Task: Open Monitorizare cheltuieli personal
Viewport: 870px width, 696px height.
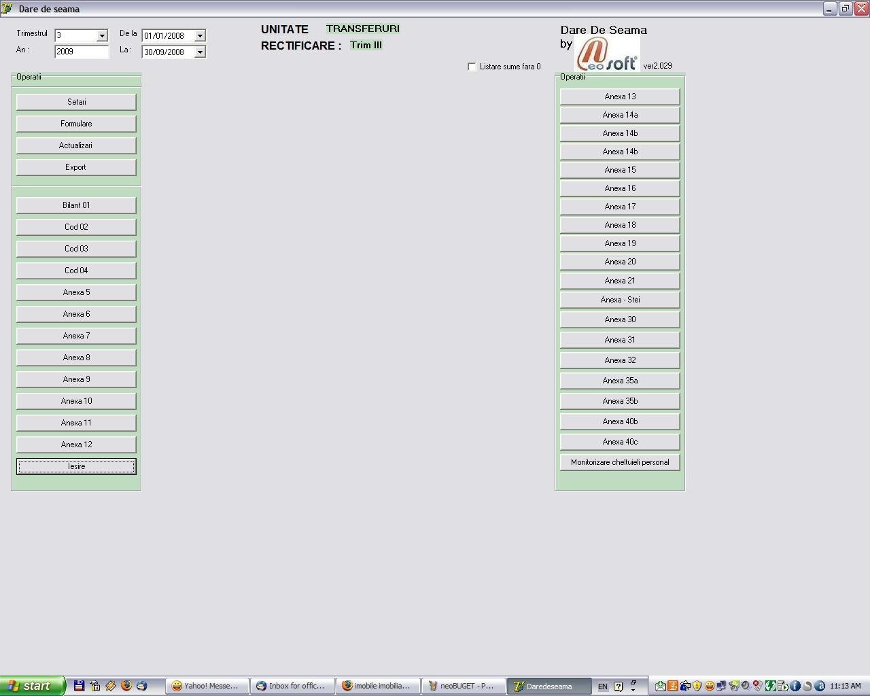Action: tap(620, 462)
